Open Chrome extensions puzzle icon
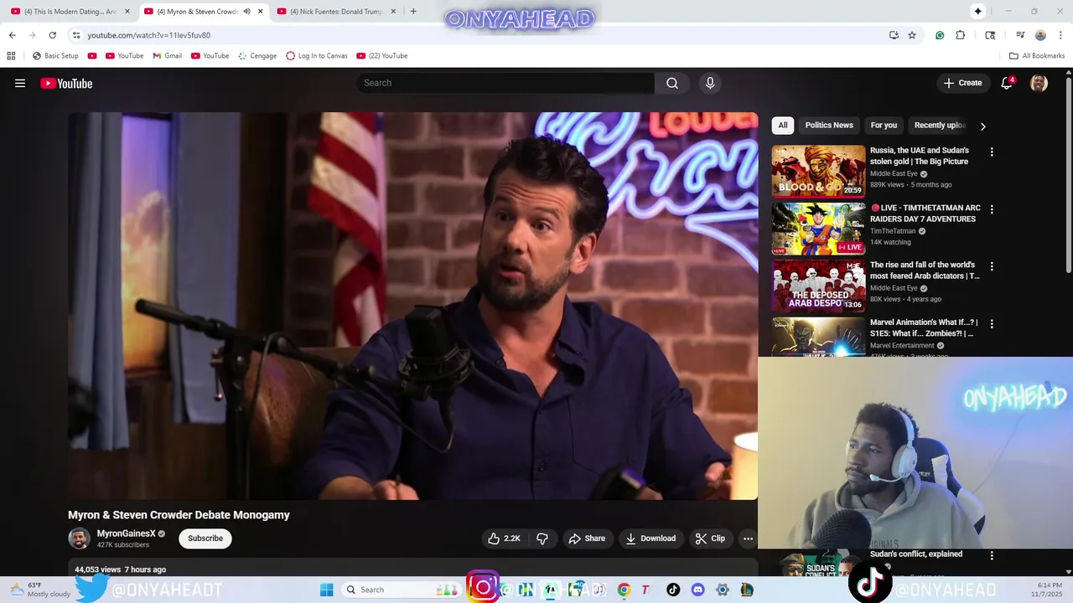This screenshot has height=603, width=1073. pos(961,35)
